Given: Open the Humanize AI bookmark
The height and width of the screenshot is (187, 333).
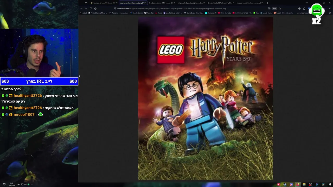Looking at the screenshot, I should pyautogui.click(x=211, y=13).
